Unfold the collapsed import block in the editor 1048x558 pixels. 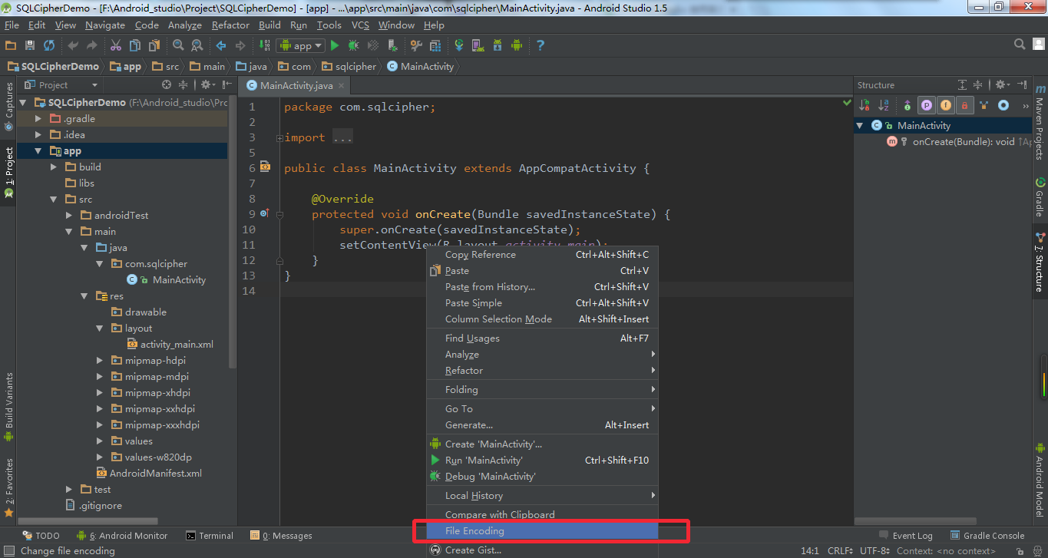[x=279, y=138]
